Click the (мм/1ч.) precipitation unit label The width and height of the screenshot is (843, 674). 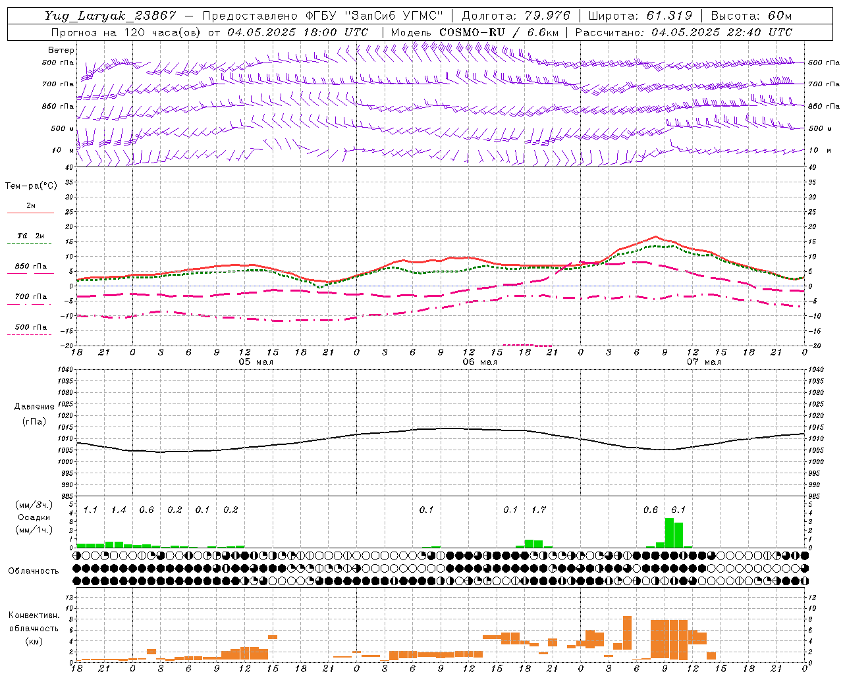tap(34, 530)
